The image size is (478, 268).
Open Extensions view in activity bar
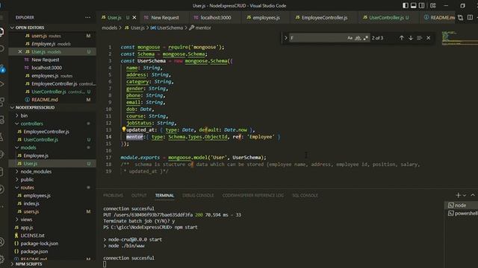[x=1, y=102]
